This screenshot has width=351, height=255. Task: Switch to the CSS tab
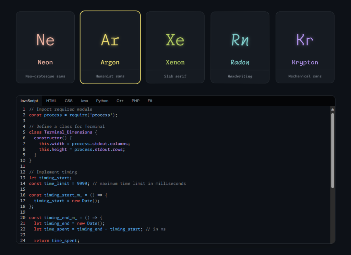(x=69, y=101)
